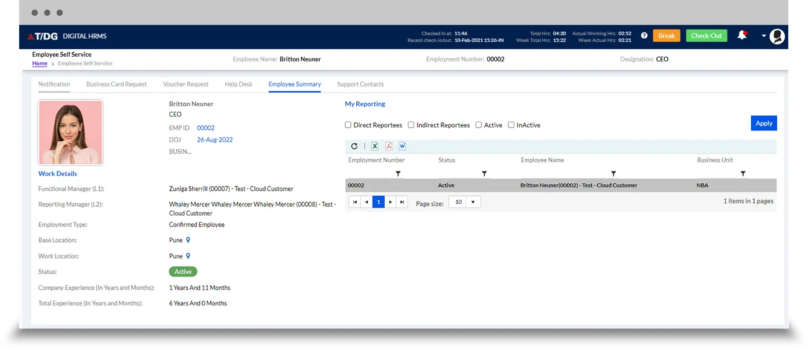Open the filter for Business Unit column
The width and height of the screenshot is (808, 350).
click(743, 174)
